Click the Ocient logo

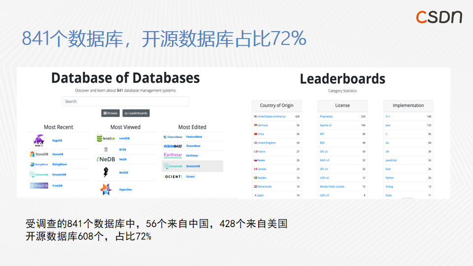173,176
